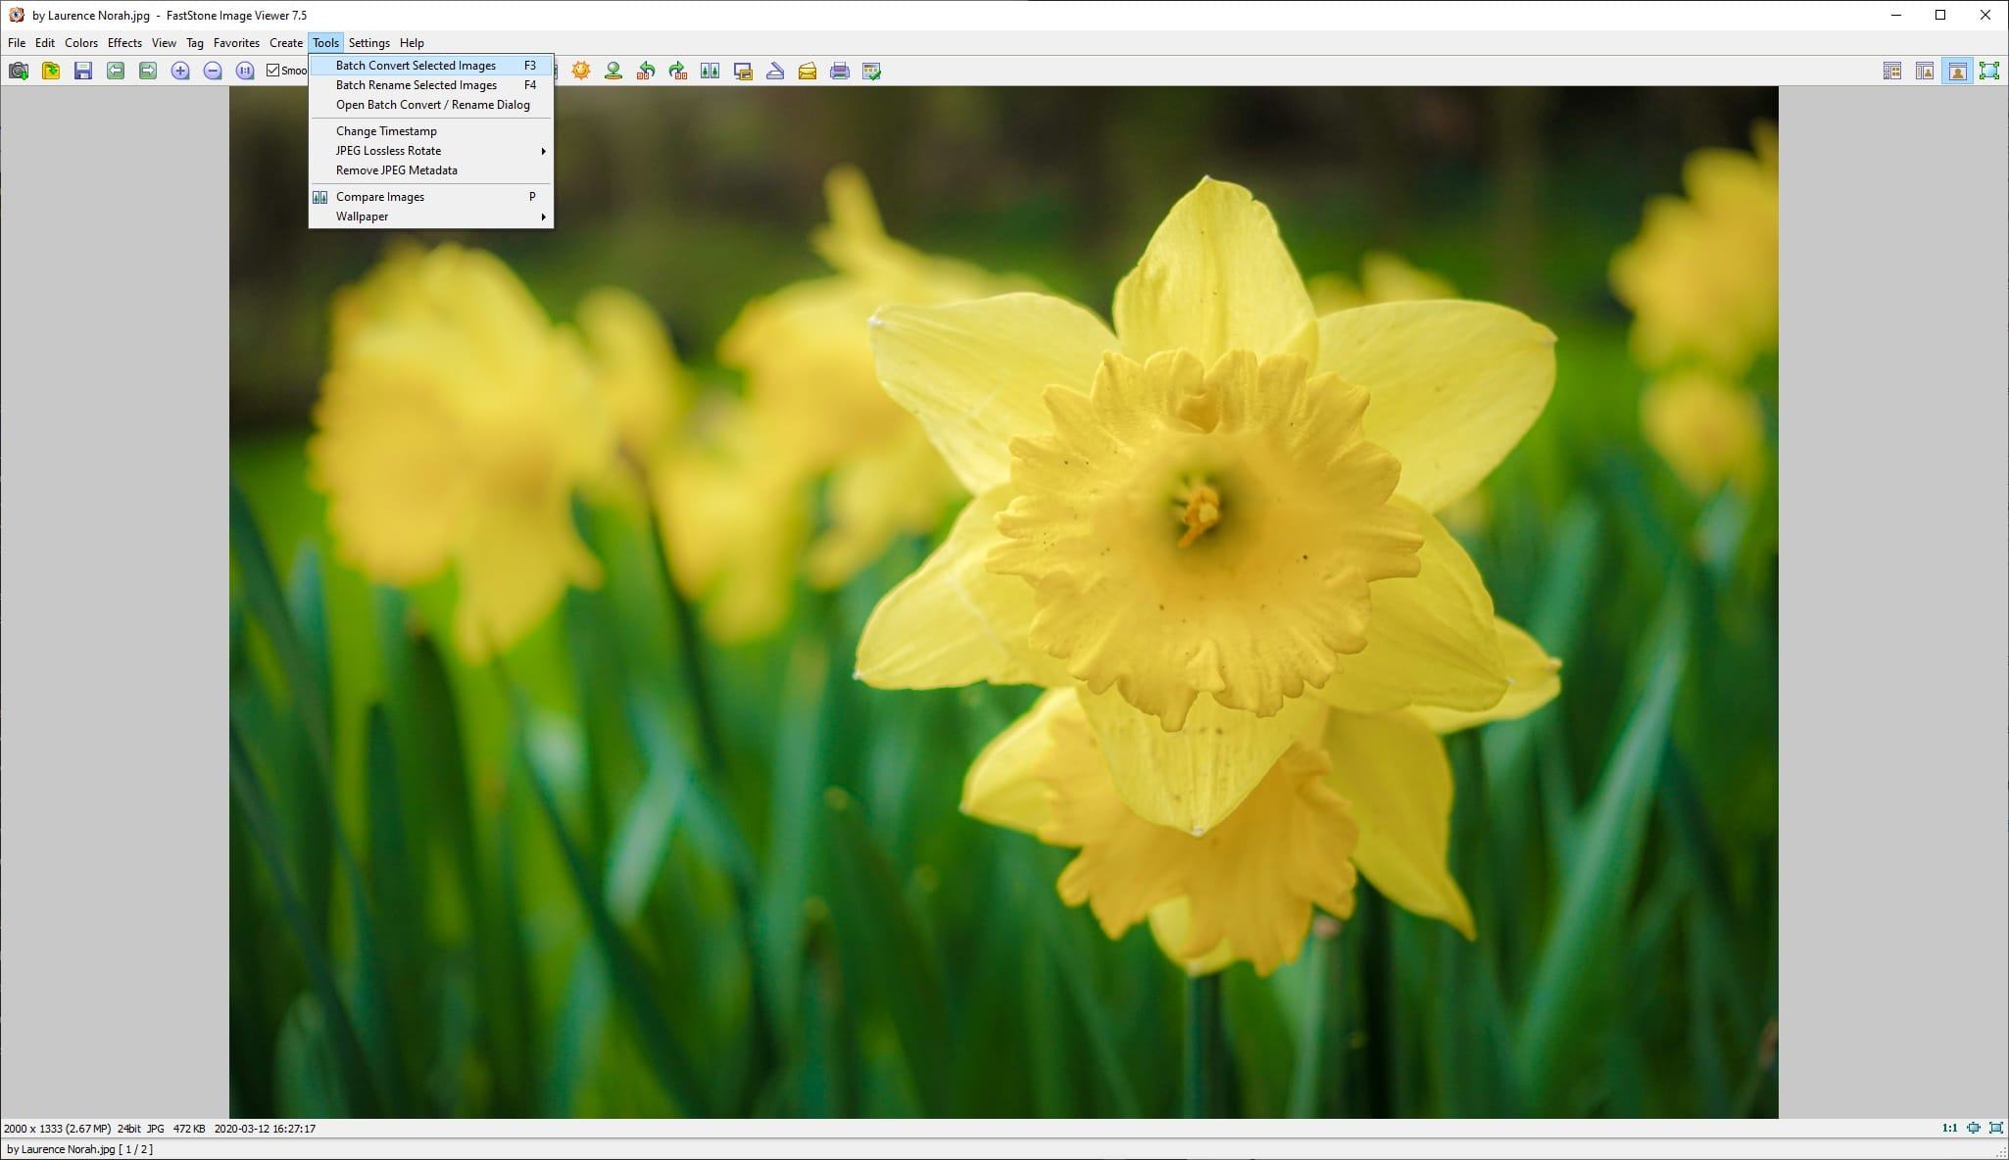Click Open Batch Convert Rename Dialog button
The image size is (2009, 1160).
pyautogui.click(x=432, y=104)
